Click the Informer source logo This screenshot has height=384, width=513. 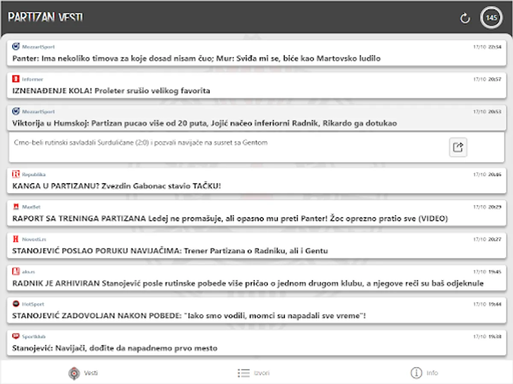[16, 79]
